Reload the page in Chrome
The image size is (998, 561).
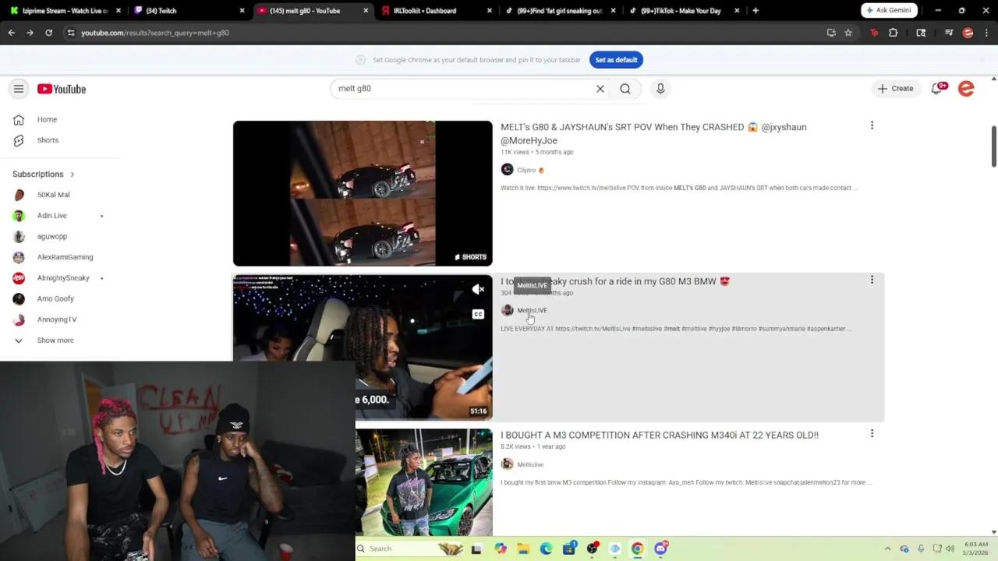pos(48,33)
